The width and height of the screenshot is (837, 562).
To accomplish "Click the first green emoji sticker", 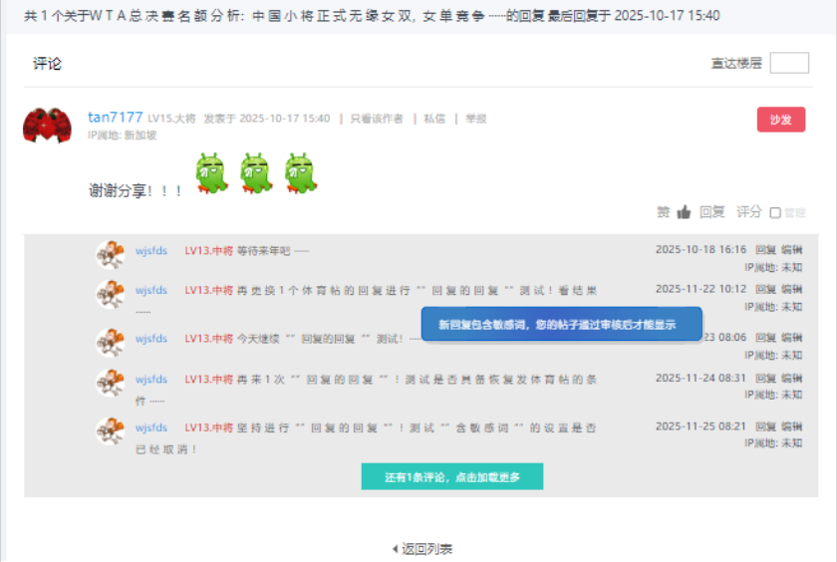I will tap(211, 172).
